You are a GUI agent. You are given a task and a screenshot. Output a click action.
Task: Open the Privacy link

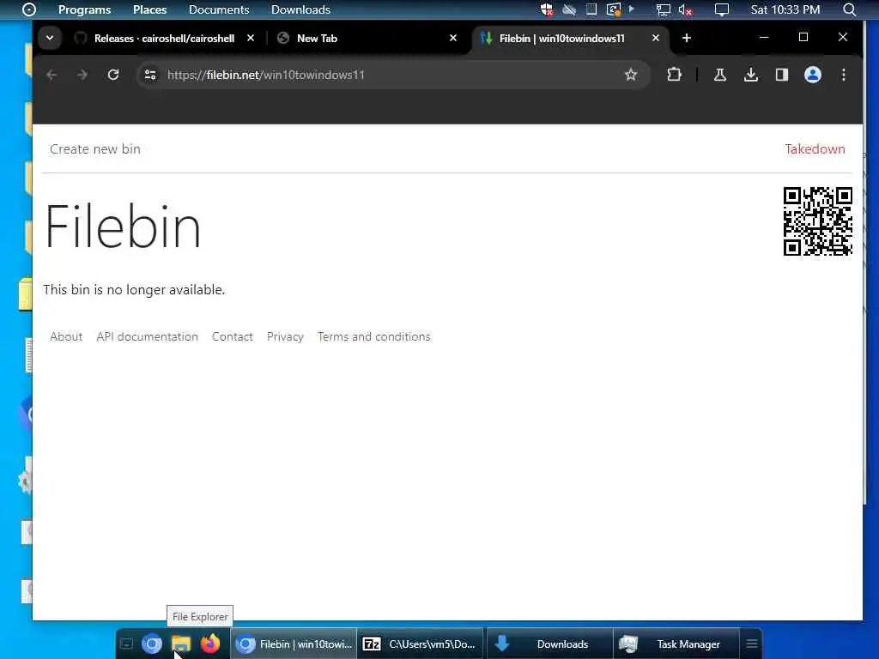point(285,336)
